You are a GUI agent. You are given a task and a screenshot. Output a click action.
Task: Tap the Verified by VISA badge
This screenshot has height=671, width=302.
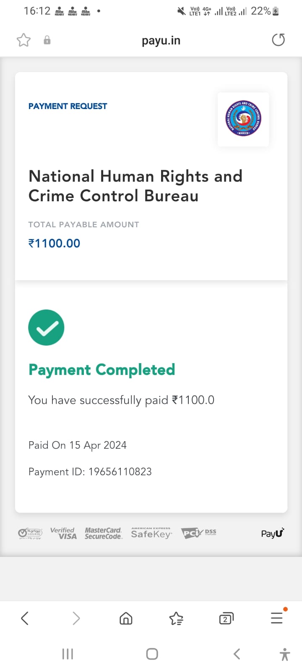(x=63, y=533)
